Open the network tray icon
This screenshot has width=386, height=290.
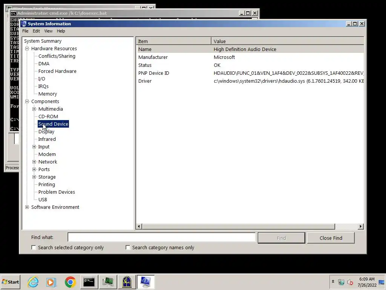(341, 282)
